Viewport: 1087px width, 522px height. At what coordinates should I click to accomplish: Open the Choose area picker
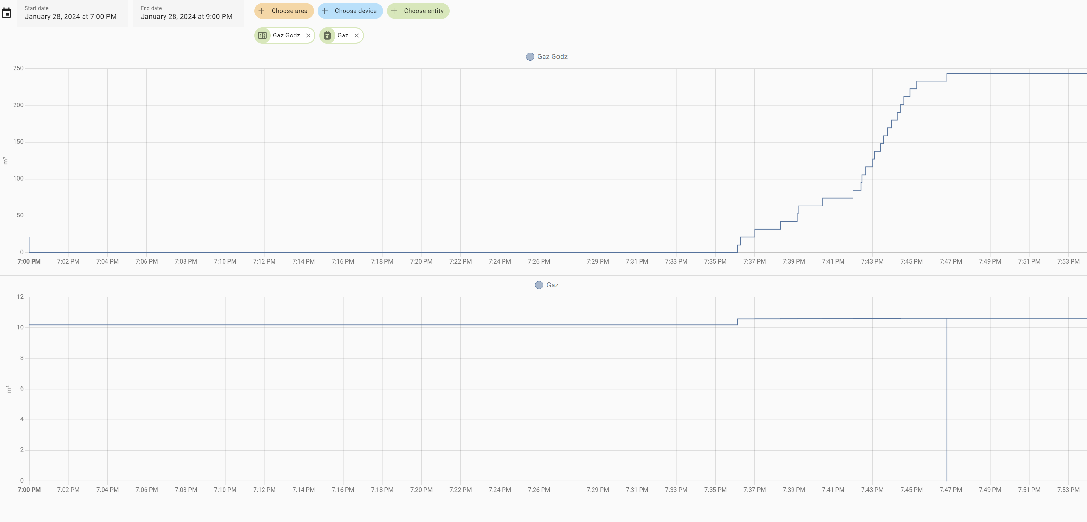289,11
